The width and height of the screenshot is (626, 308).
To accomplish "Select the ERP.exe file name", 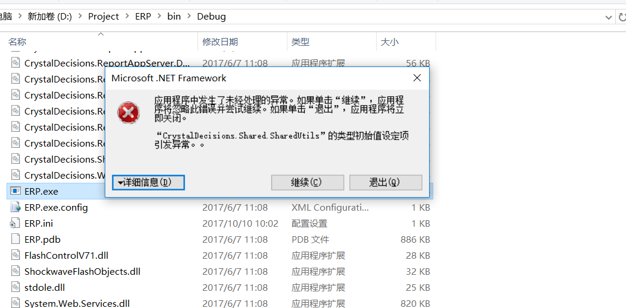I will click(x=41, y=192).
